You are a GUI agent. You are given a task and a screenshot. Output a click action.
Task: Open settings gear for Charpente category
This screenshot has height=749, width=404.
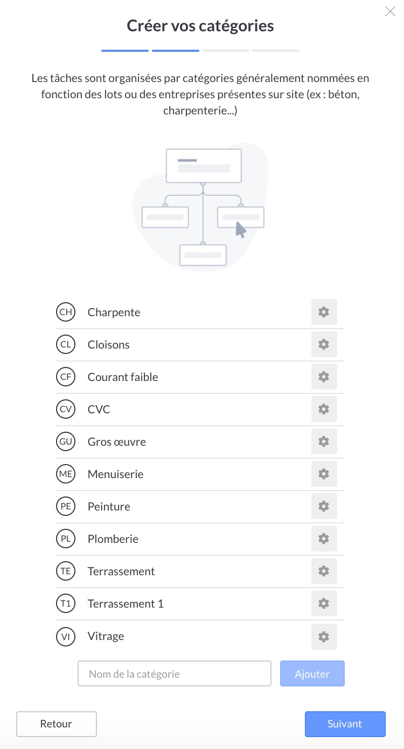[324, 312]
